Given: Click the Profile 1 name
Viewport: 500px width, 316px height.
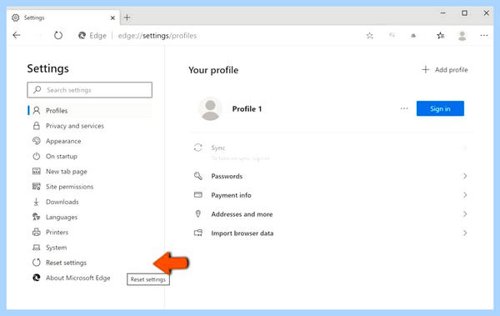Looking at the screenshot, I should (x=247, y=109).
